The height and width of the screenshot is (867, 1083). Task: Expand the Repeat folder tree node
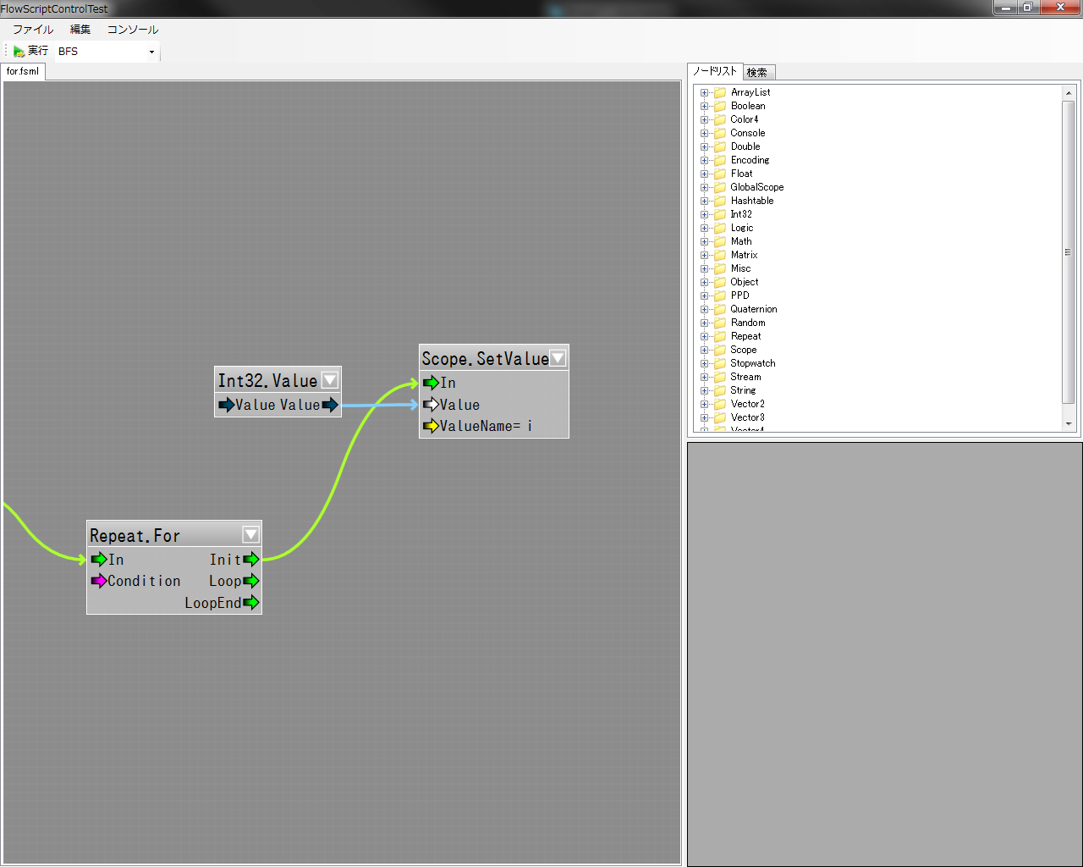tap(704, 336)
